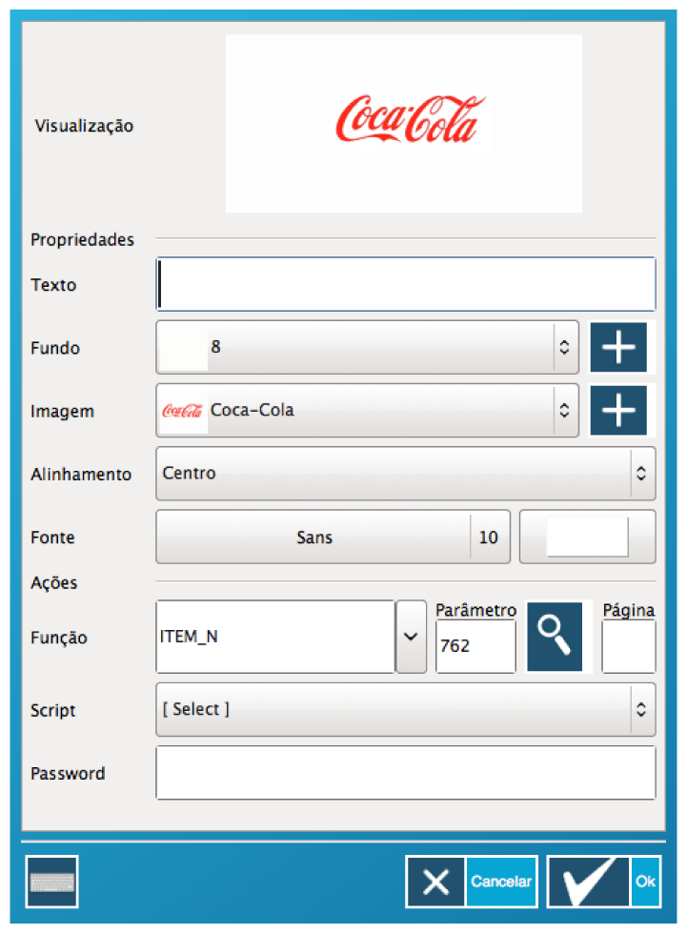The height and width of the screenshot is (934, 687).
Task: Expand the Função combo box arrow
Action: (411, 638)
